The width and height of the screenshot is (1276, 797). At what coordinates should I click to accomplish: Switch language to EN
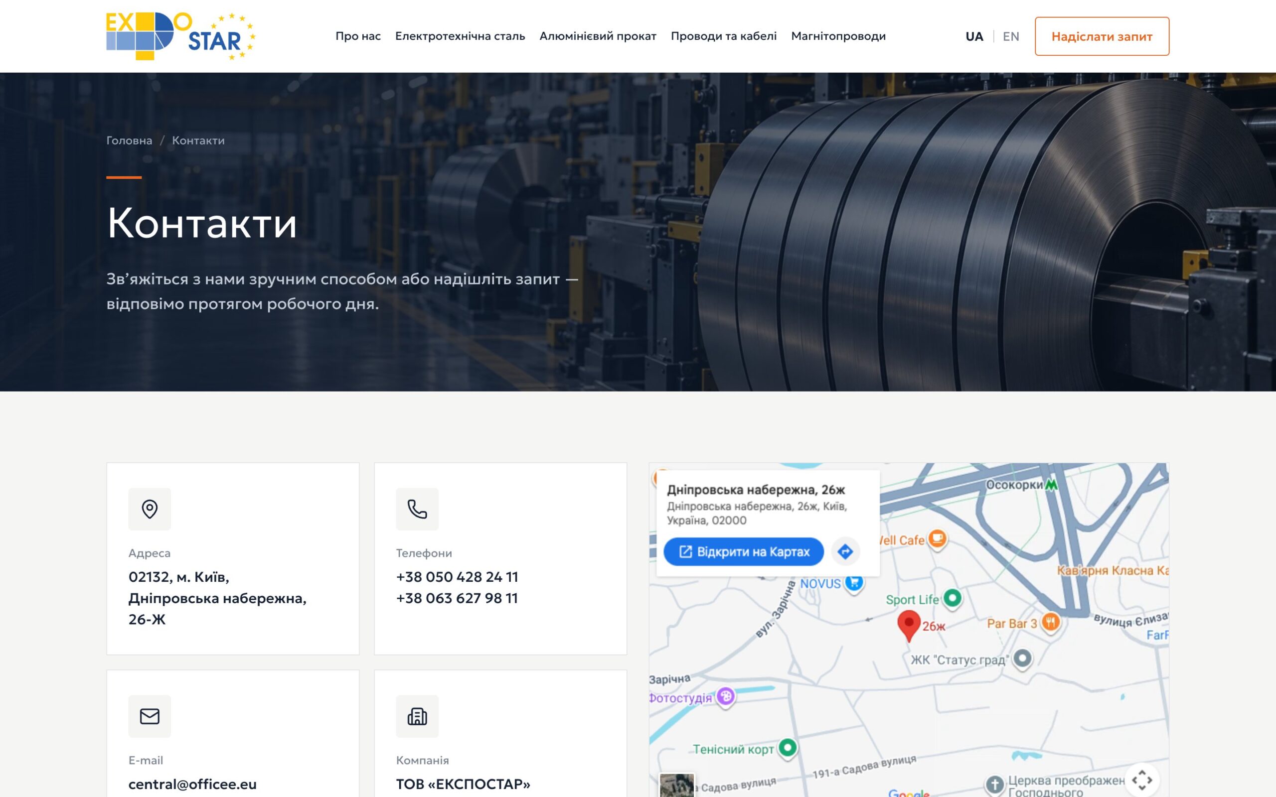pyautogui.click(x=1011, y=36)
